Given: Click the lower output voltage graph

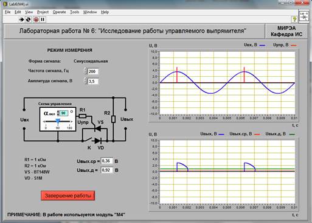Looking at the screenshot, I should point(227,172).
